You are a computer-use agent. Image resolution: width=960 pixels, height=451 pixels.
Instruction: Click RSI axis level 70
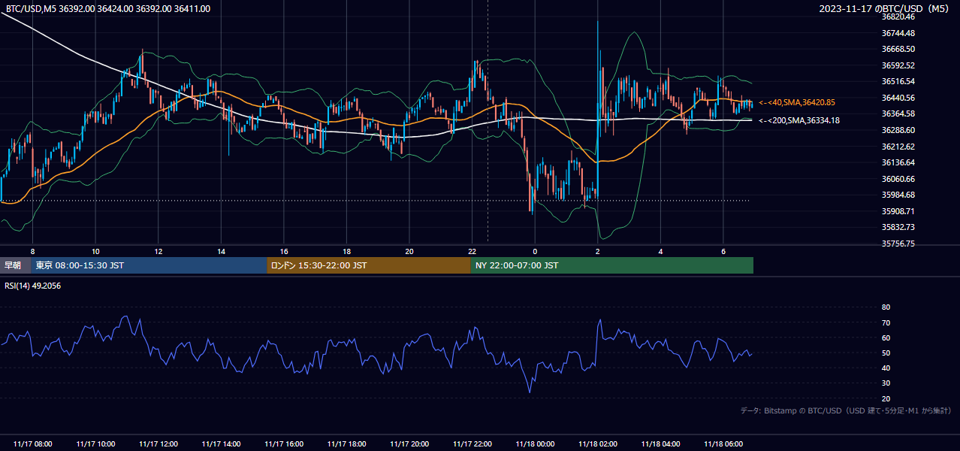click(886, 322)
